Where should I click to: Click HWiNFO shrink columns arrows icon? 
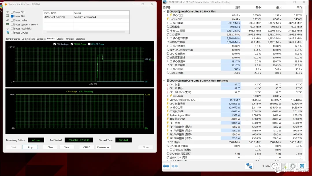(x=174, y=166)
